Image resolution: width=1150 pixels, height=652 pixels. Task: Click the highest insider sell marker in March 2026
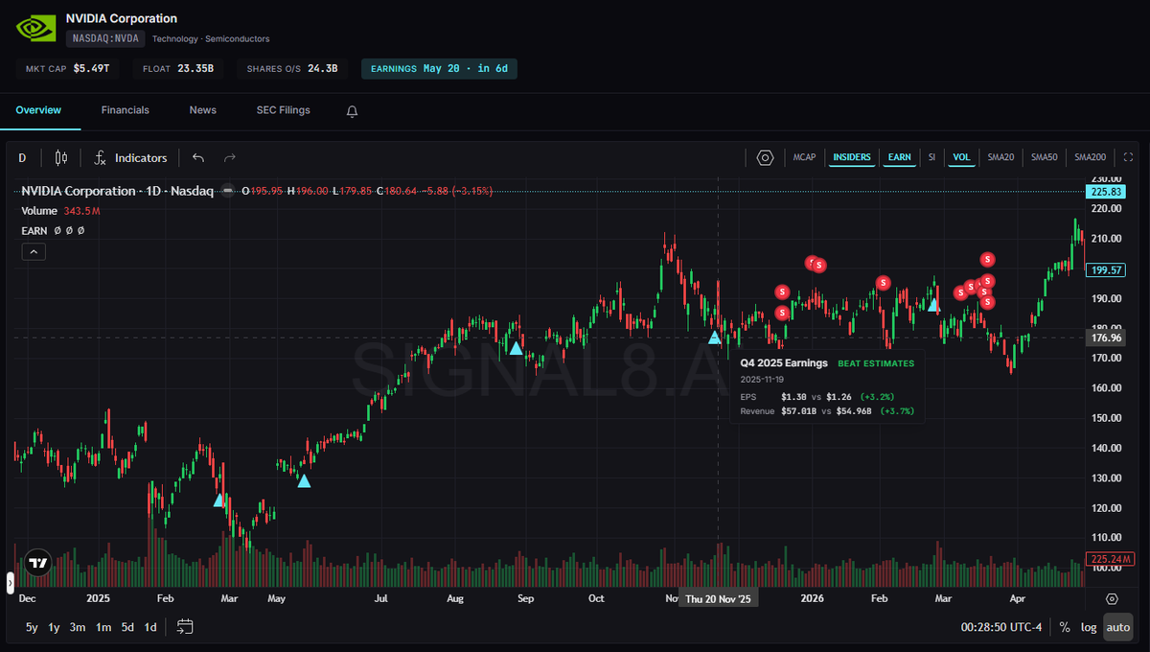(x=987, y=259)
